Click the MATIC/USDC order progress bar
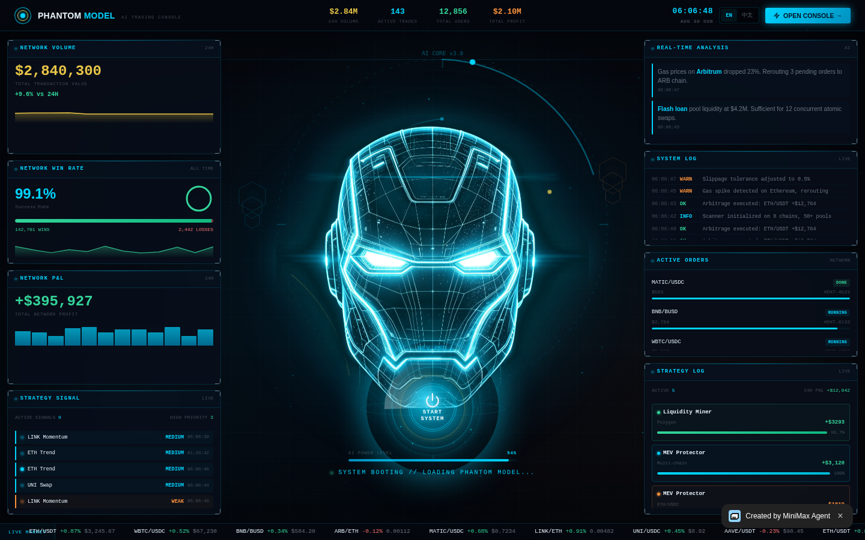The width and height of the screenshot is (865, 540). click(x=751, y=298)
